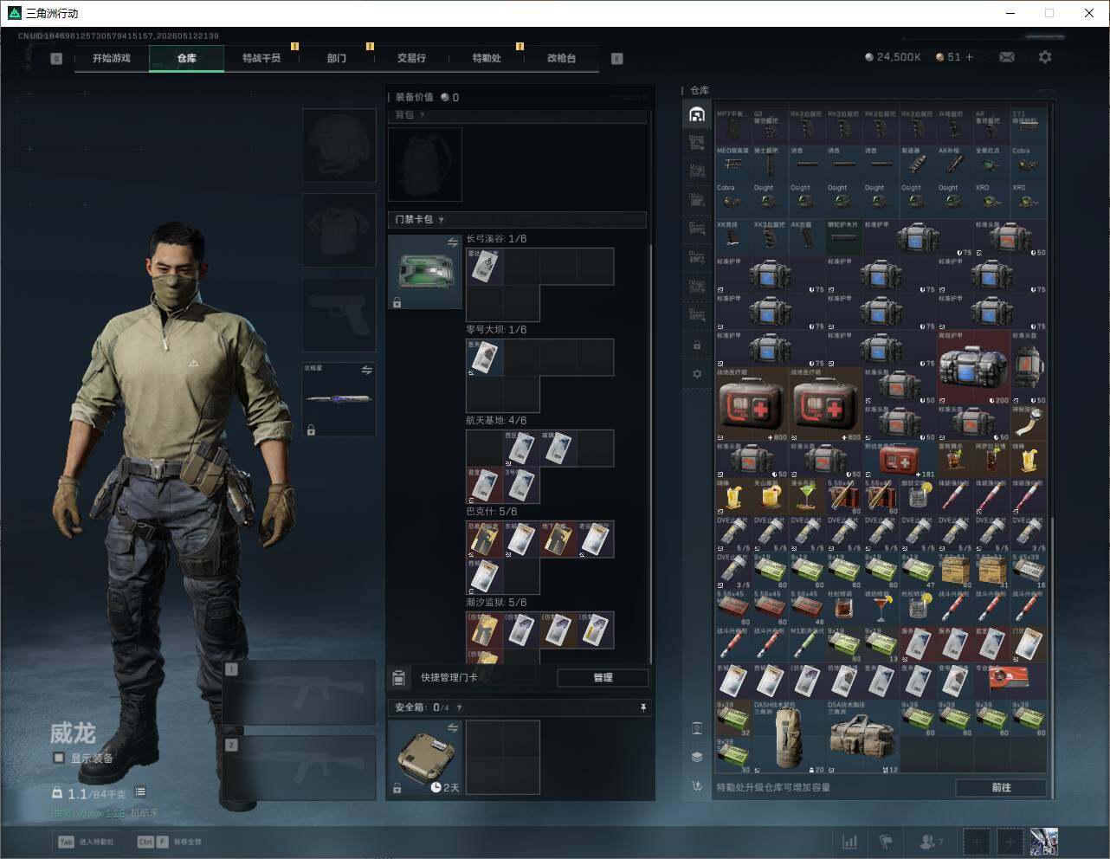Open the 特战干员 tab

(x=261, y=58)
